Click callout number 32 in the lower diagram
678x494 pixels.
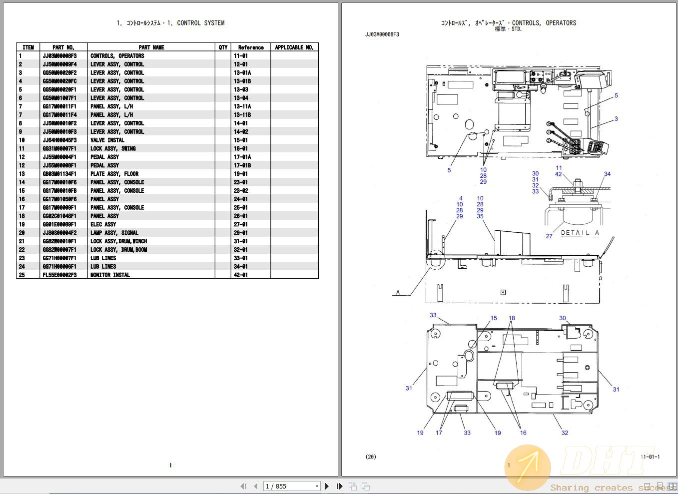(565, 433)
